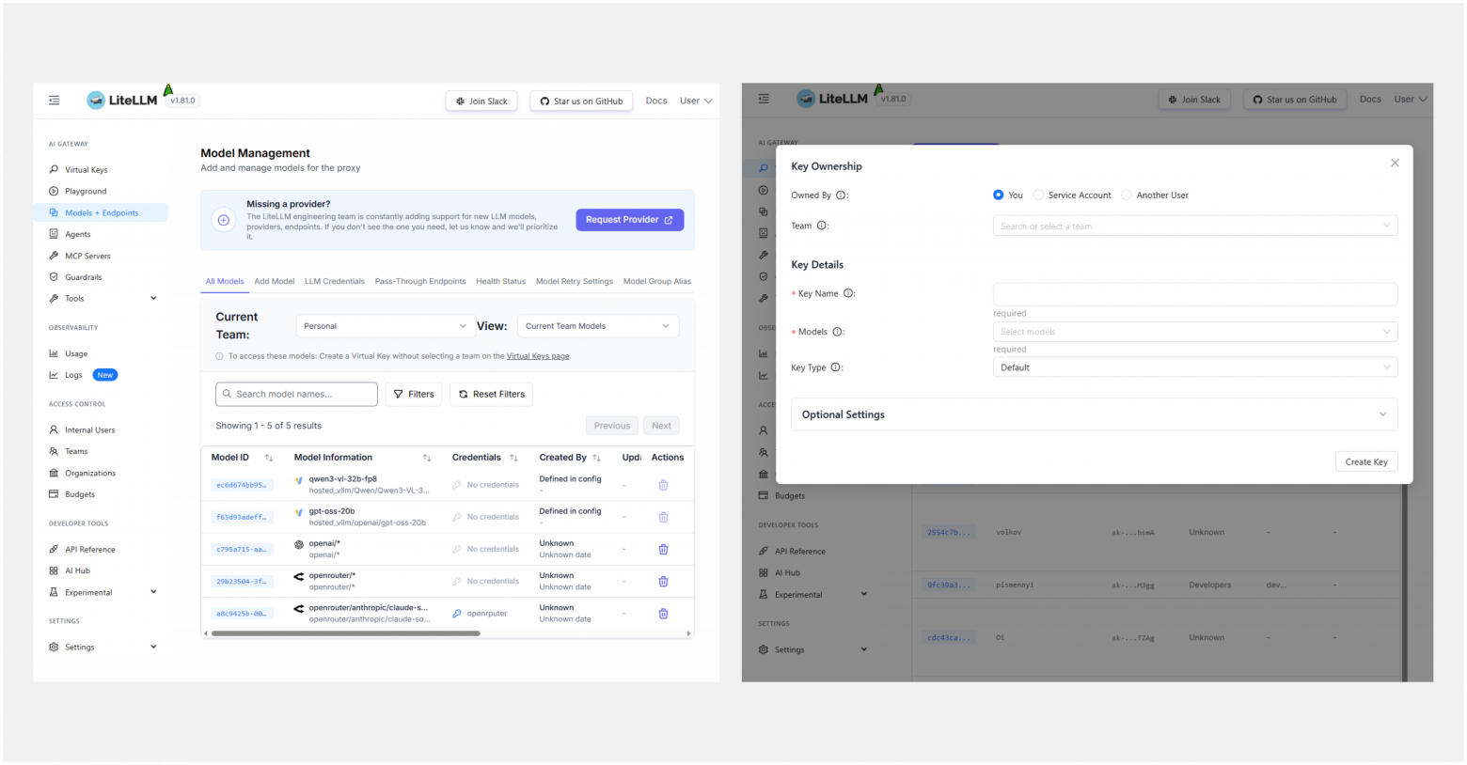Expand Settings in the Model Management sidebar
The height and width of the screenshot is (765, 1467).
click(153, 647)
